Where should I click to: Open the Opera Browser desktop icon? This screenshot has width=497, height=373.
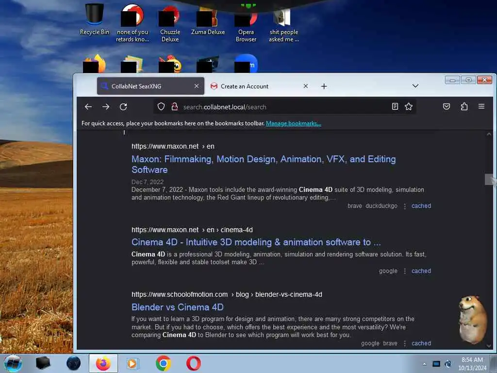click(x=246, y=23)
